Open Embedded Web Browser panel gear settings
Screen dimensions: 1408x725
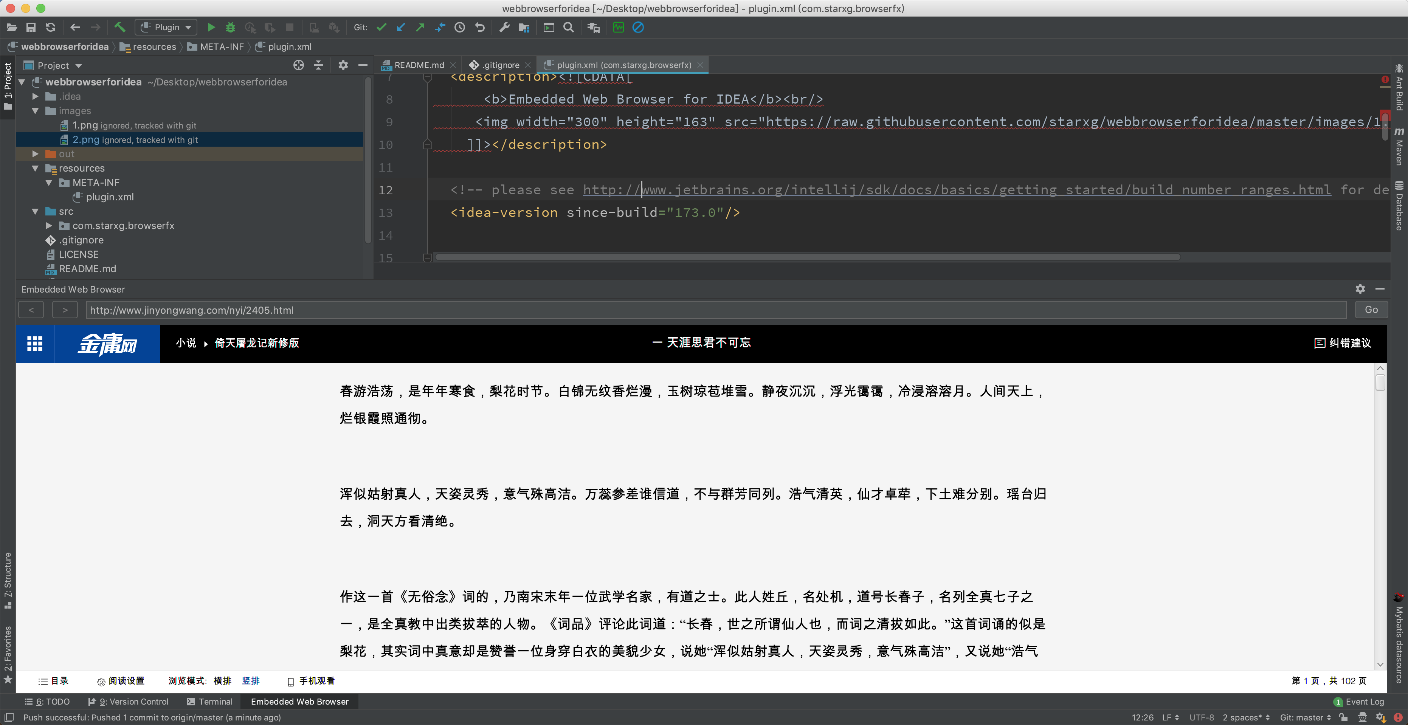click(1360, 289)
